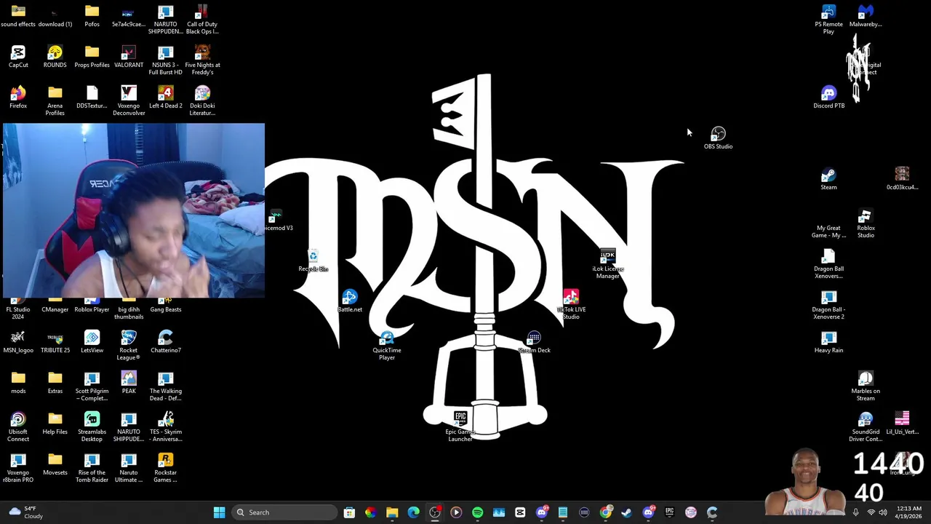Open the TES Skyrim Anniversary shortcut

[x=166, y=426]
